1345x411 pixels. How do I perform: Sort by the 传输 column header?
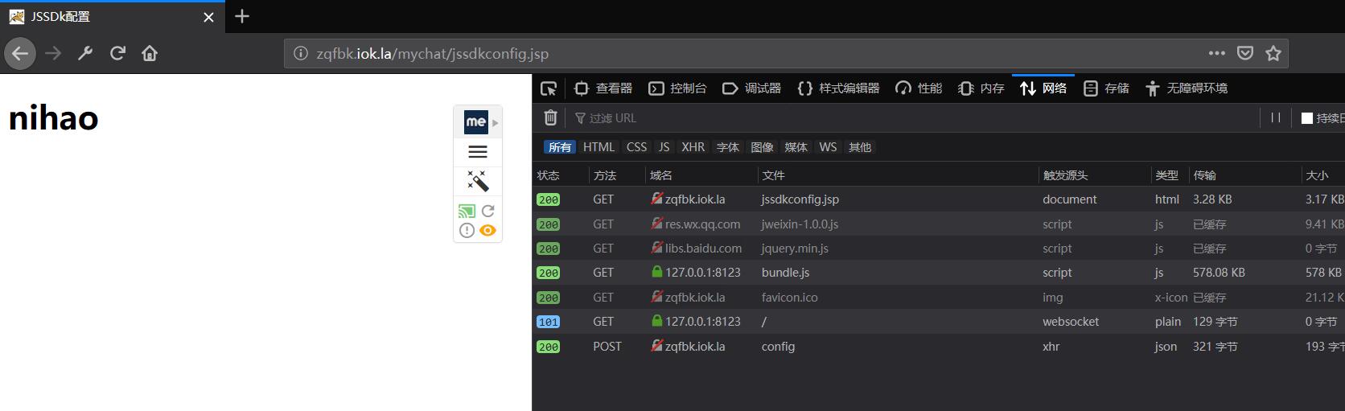(1244, 175)
